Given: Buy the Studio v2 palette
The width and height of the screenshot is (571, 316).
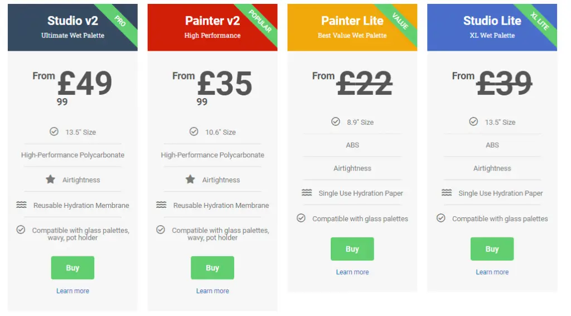Looking at the screenshot, I should click(x=72, y=268).
